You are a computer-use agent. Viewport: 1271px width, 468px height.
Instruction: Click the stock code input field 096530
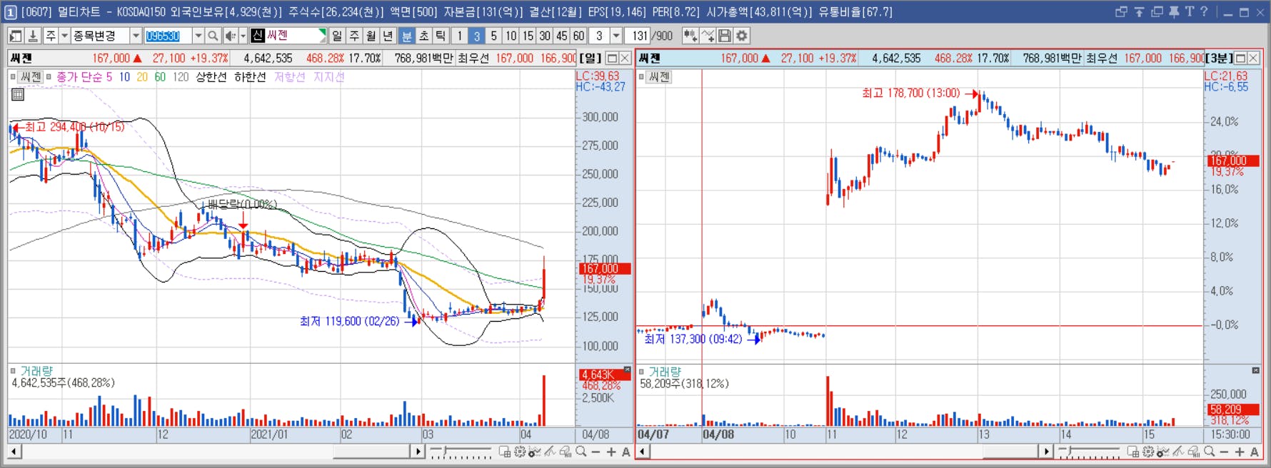(168, 36)
